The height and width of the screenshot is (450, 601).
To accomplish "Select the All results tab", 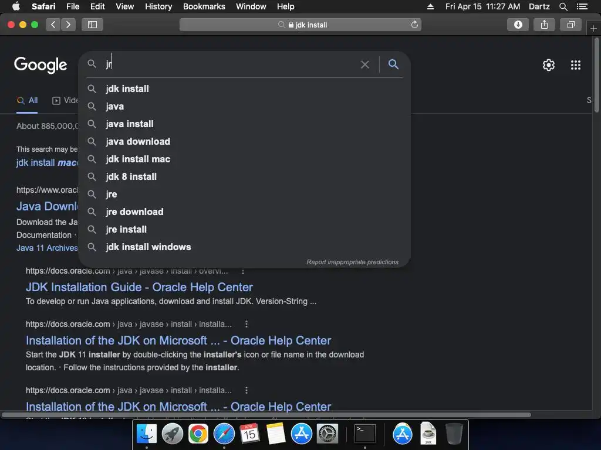I will 27,101.
